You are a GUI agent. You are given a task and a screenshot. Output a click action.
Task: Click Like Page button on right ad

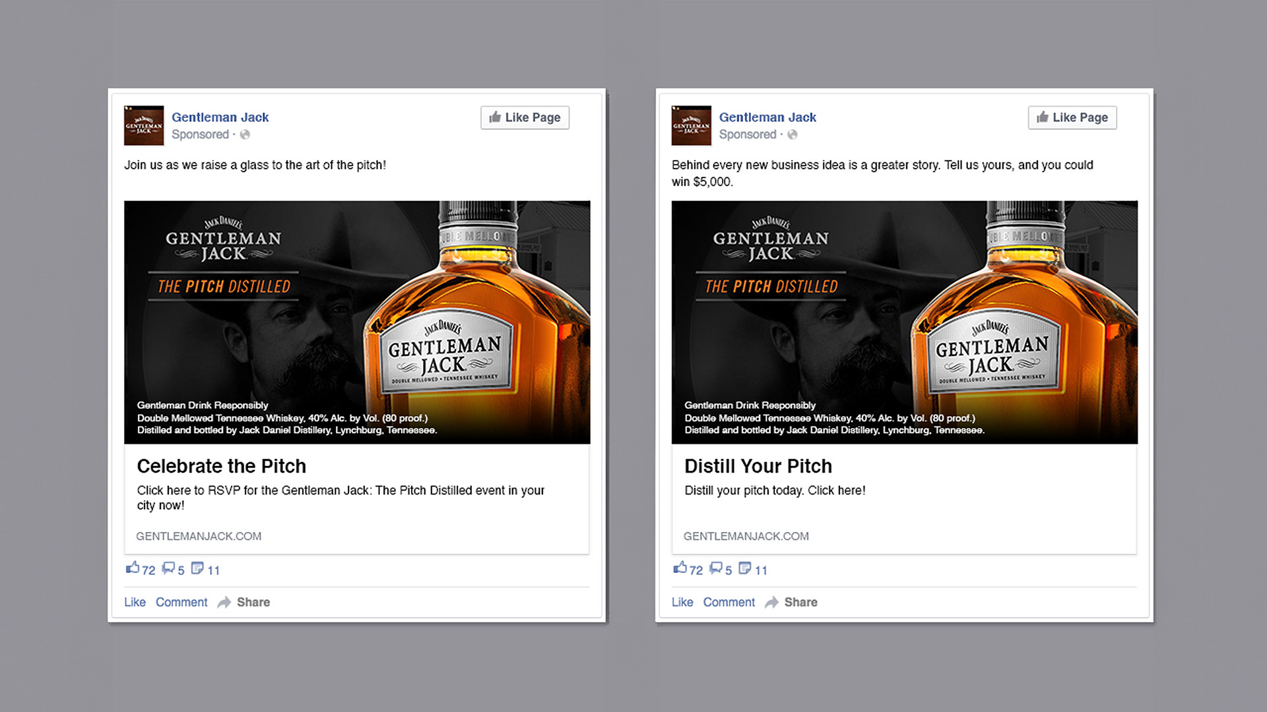pyautogui.click(x=1072, y=117)
